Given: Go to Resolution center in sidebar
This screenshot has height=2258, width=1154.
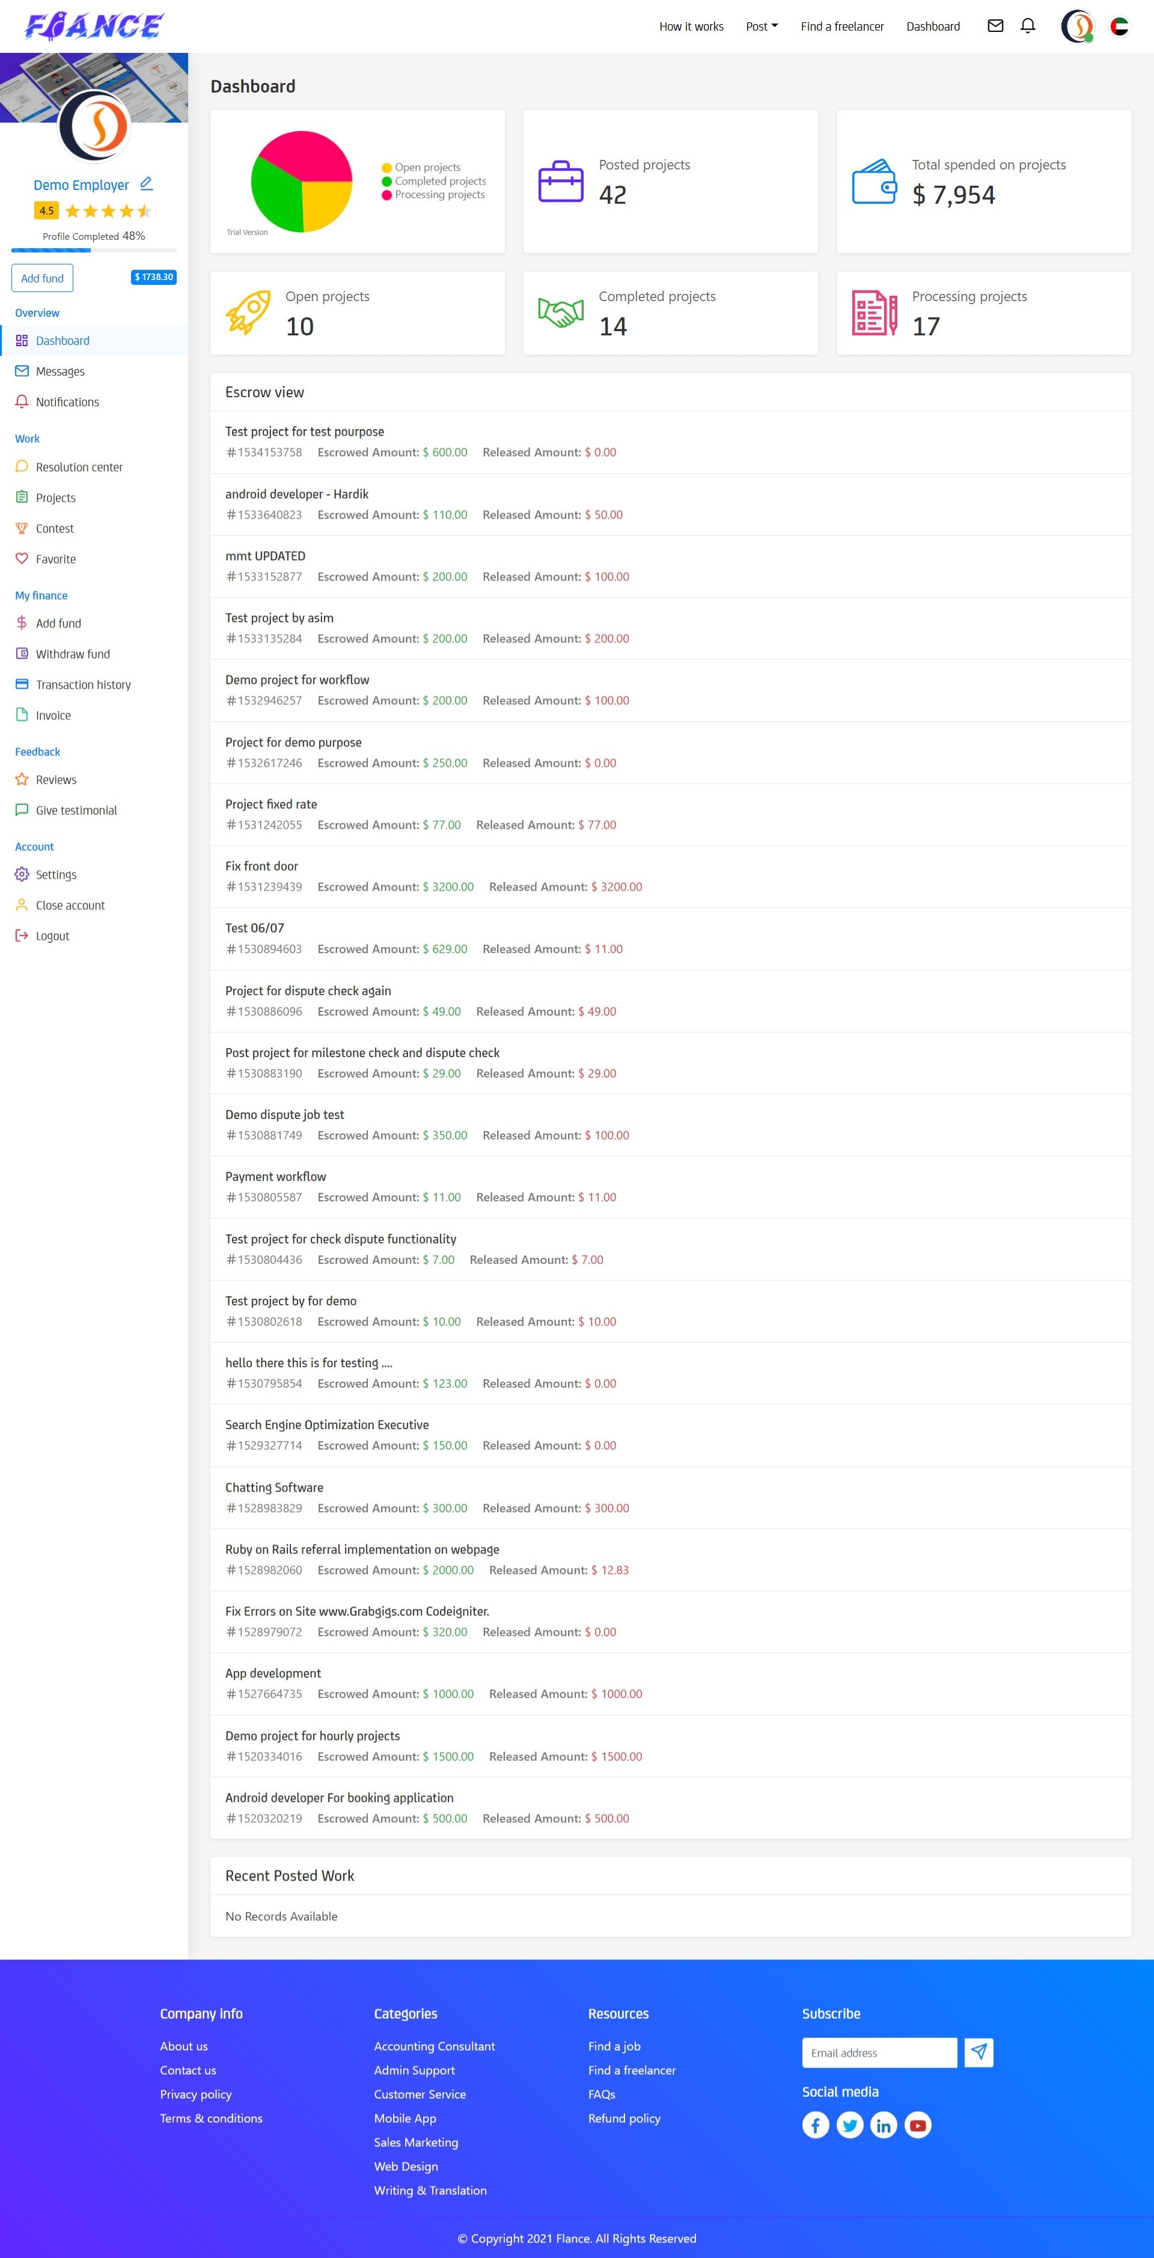Looking at the screenshot, I should [79, 467].
